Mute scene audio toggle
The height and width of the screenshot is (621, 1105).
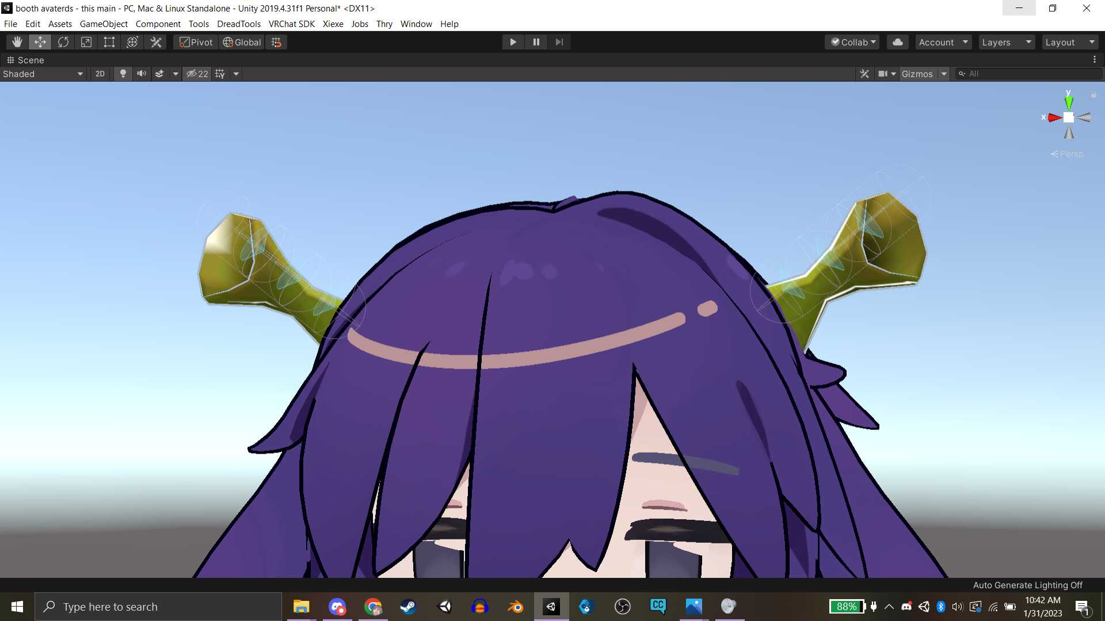(141, 74)
